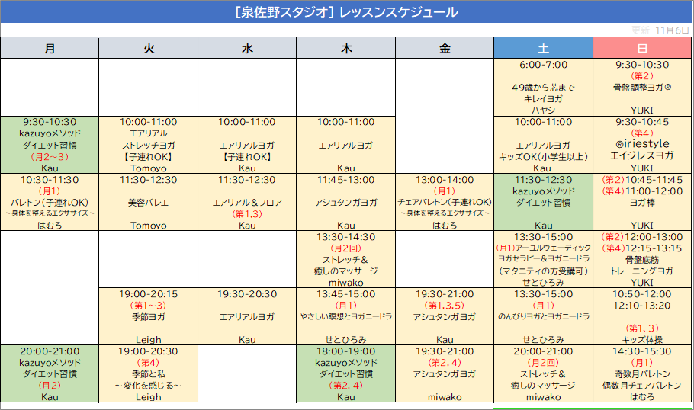694x410 pixels.
Task: Select Sunday 9:30-10:30 骨盤調整ヨガ class
Action: pyautogui.click(x=642, y=87)
